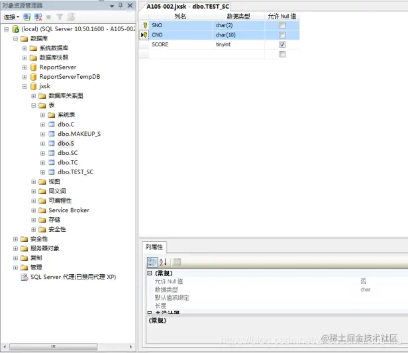
Task: Click the dbo.MAKEUP_S table icon
Action: (x=52, y=134)
